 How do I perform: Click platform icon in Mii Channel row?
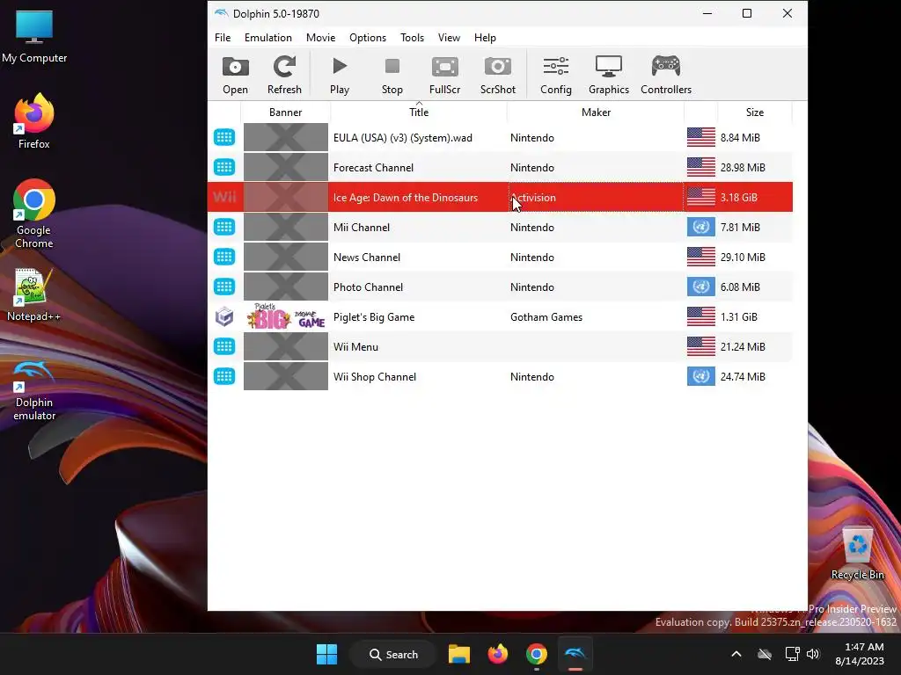[x=224, y=228]
